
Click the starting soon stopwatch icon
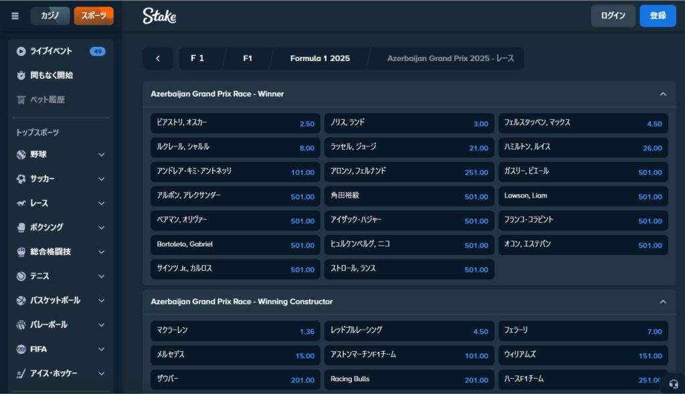[x=21, y=76]
